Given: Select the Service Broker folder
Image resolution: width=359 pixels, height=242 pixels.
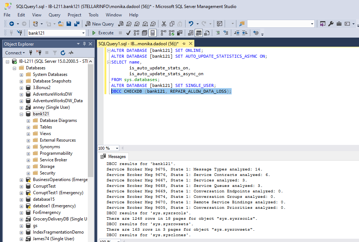Looking at the screenshot, I should pyautogui.click(x=53, y=160).
